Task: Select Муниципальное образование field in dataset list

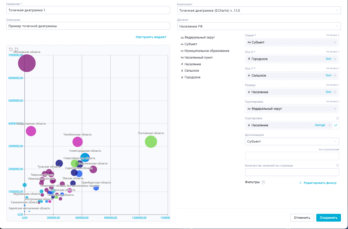Action: 207,51
